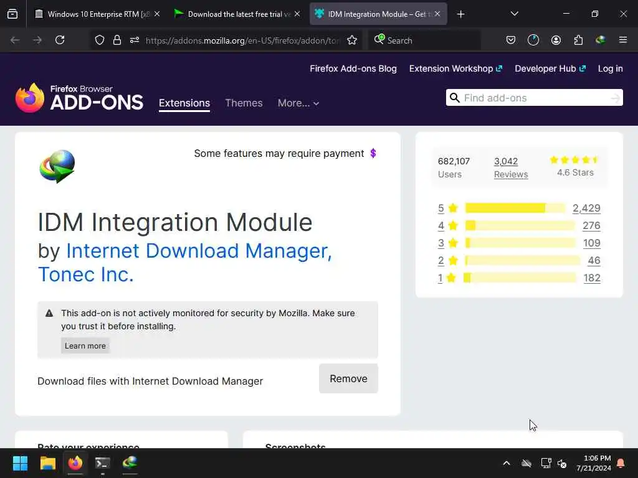
Task: Select the Themes menu item
Action: tap(244, 103)
